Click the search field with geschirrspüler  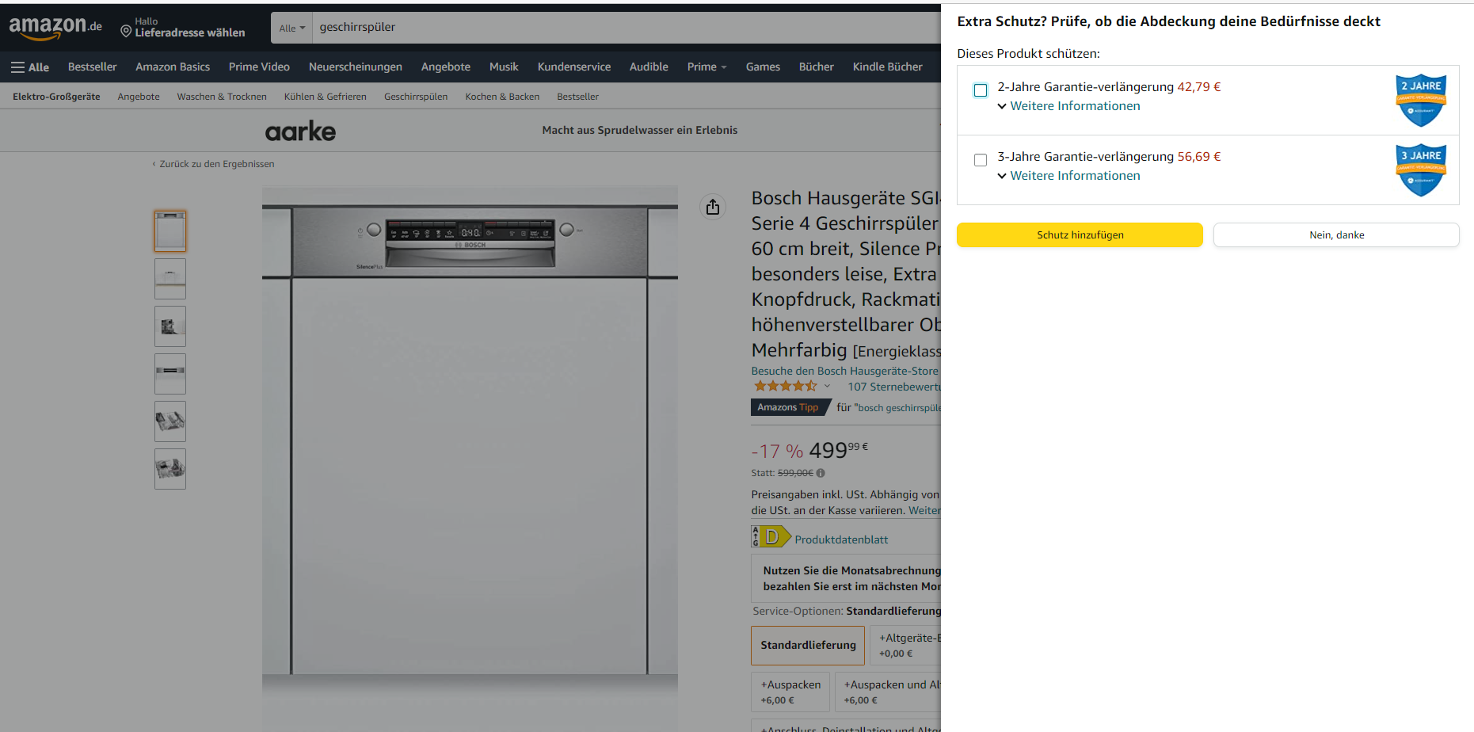coord(626,28)
